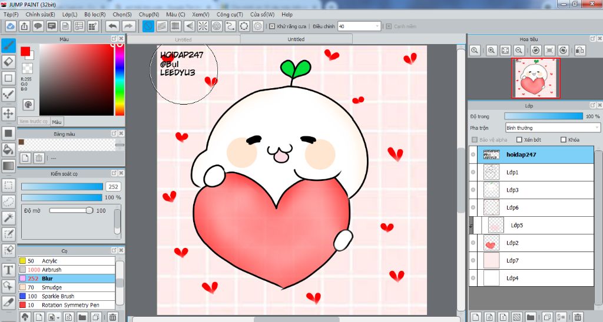Select layer Lớp5
The width and height of the screenshot is (603, 322).
(x=532, y=225)
